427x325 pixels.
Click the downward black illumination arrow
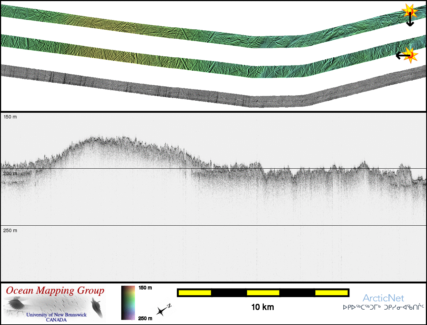click(410, 20)
